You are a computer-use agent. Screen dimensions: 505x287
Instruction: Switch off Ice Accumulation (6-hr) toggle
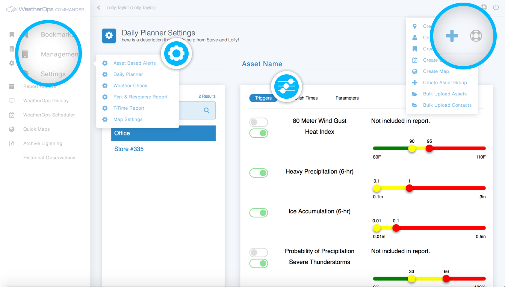coord(259,213)
